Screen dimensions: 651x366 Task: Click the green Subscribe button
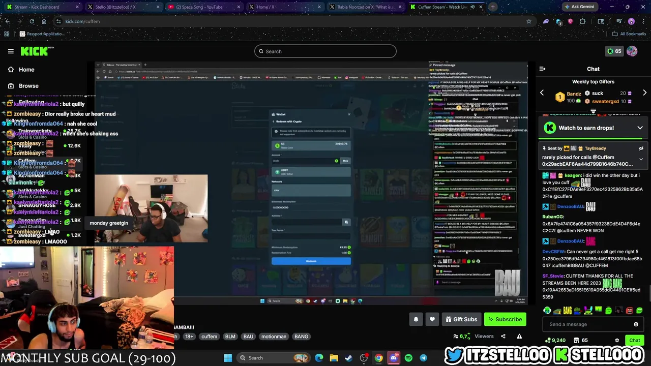pyautogui.click(x=505, y=319)
